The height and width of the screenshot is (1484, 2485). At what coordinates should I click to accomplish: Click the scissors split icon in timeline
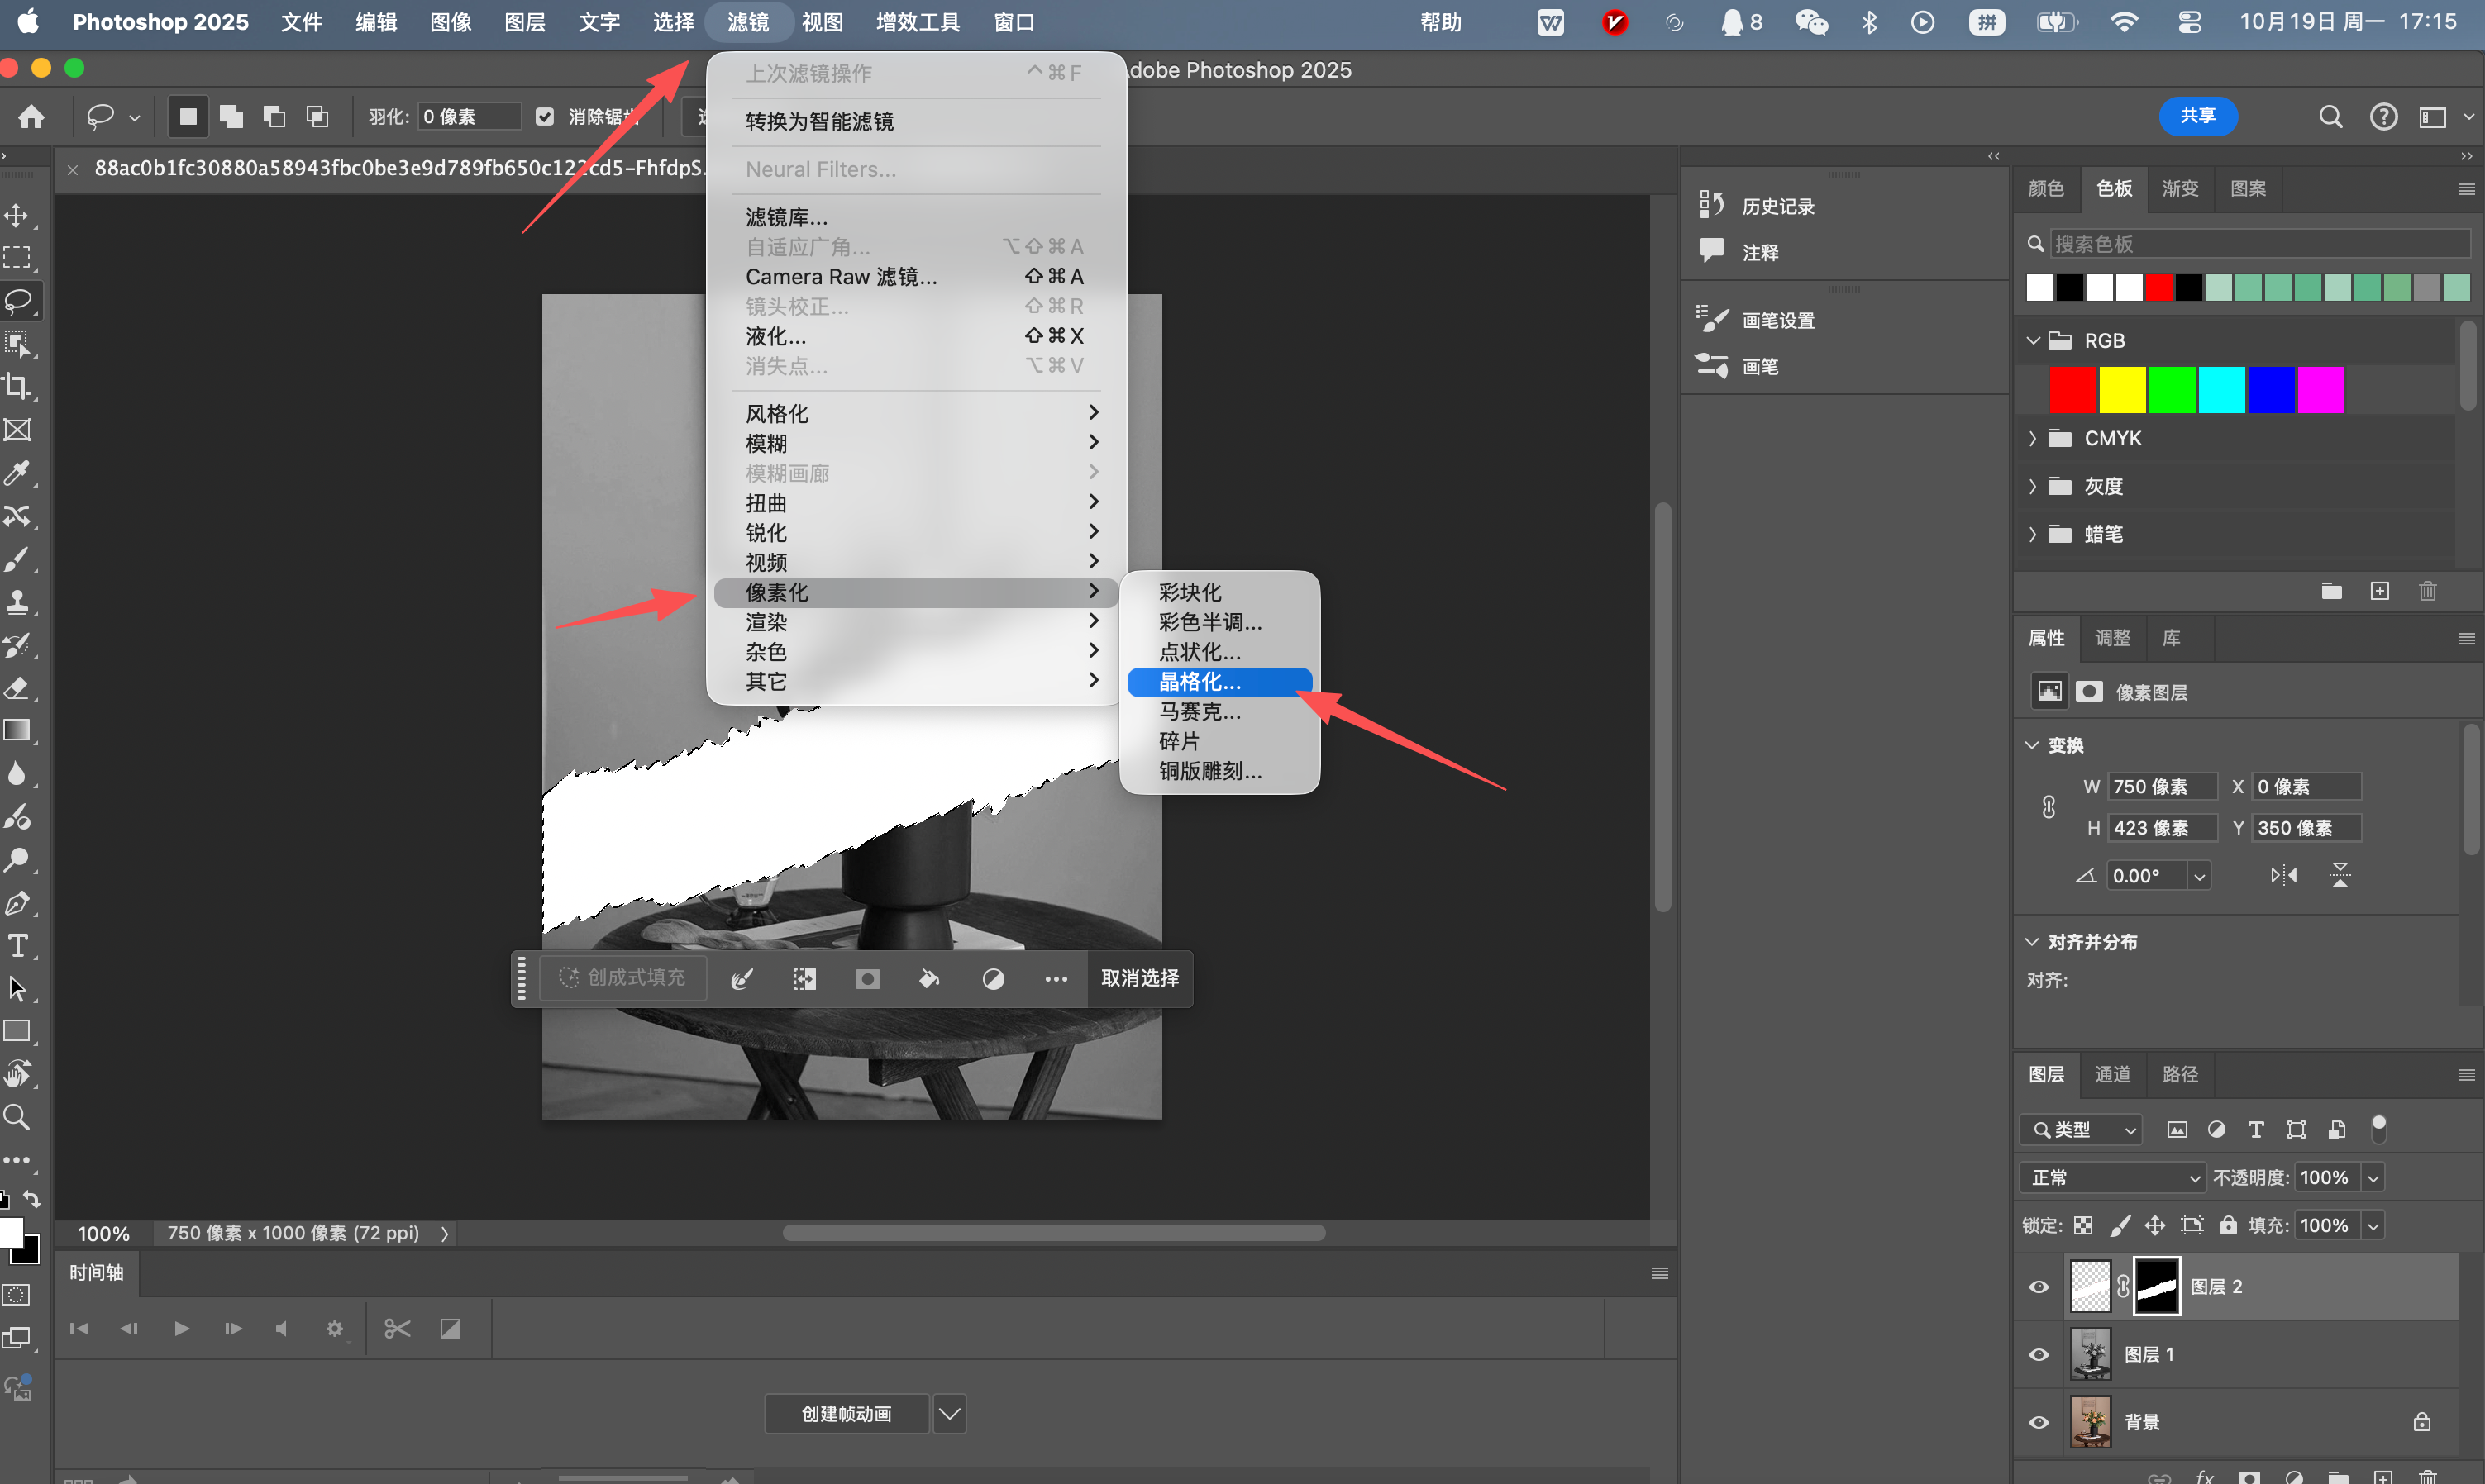(x=397, y=1328)
